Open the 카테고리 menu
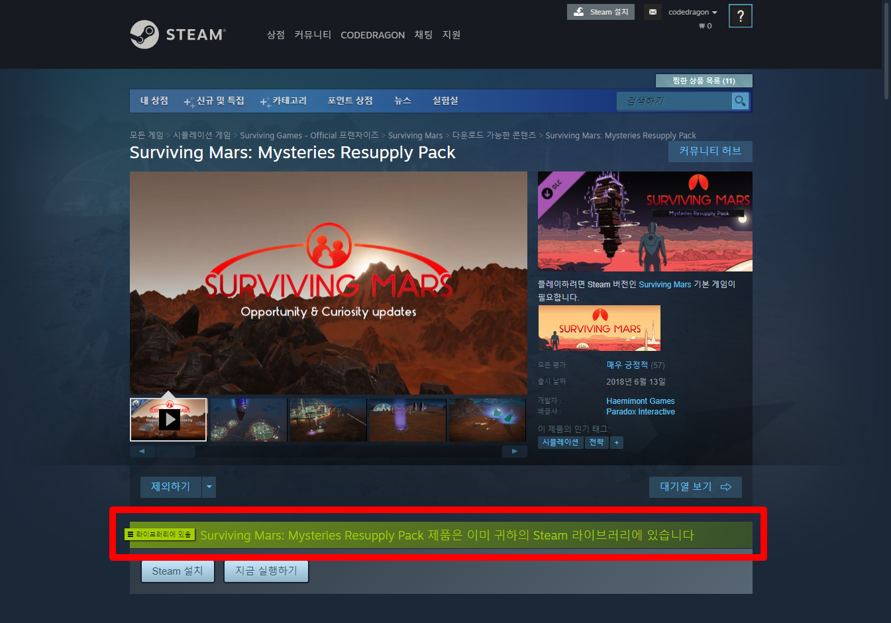 284,101
